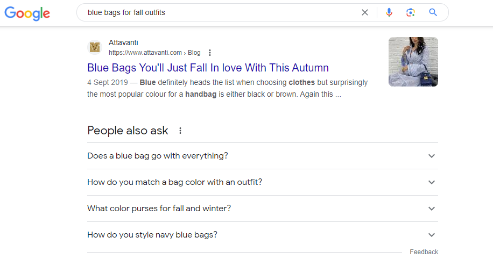The height and width of the screenshot is (273, 493).
Task: Clear the search query with X
Action: coord(365,12)
